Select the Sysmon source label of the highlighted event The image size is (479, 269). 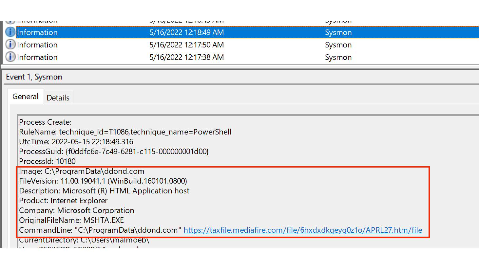tap(338, 32)
